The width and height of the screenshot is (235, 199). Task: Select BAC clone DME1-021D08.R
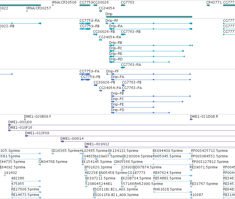pos(191,119)
